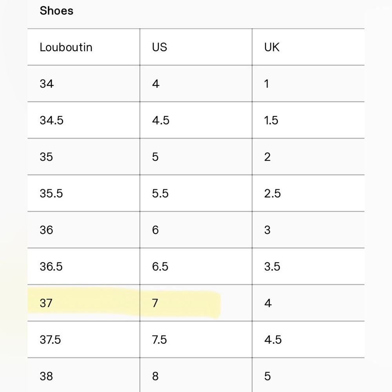Click the UK size 2.5 cell
Viewport: 392px width, 392px height.
point(308,193)
